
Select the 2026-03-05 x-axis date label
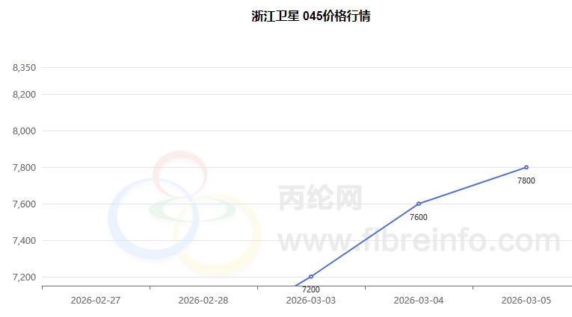tap(526, 300)
